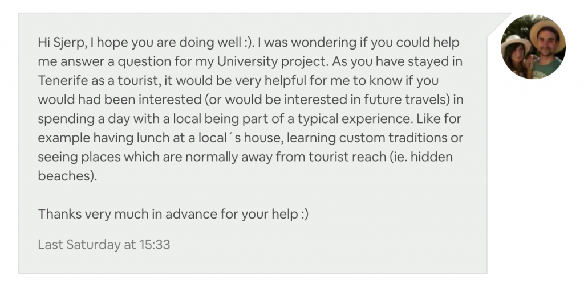
Task: Click the "Thanks very much in advance" line
Action: [173, 214]
